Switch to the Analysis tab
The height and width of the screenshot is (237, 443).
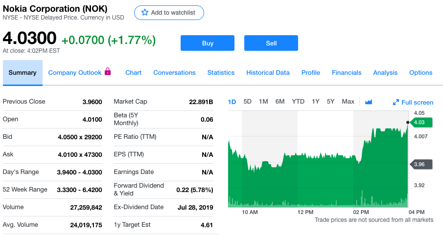tap(385, 73)
